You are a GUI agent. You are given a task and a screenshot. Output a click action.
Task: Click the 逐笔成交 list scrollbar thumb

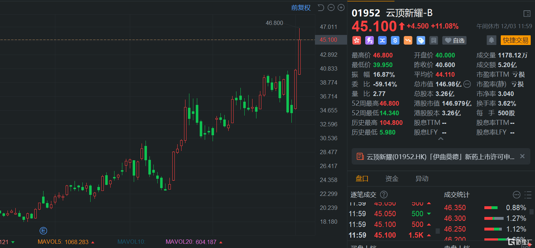(438, 231)
